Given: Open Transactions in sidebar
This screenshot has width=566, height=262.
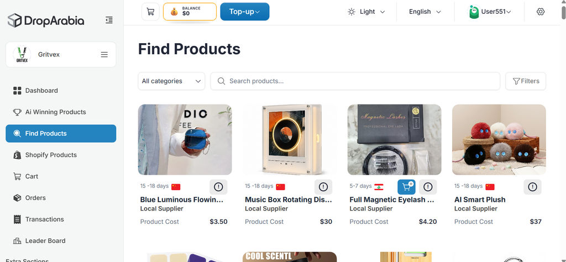Looking at the screenshot, I should 61,219.
